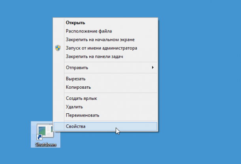Choose Закрепить на панели задач
The height and width of the screenshot is (164, 241).
coord(94,57)
